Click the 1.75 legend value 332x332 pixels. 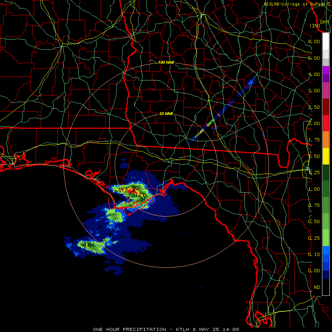(314, 140)
